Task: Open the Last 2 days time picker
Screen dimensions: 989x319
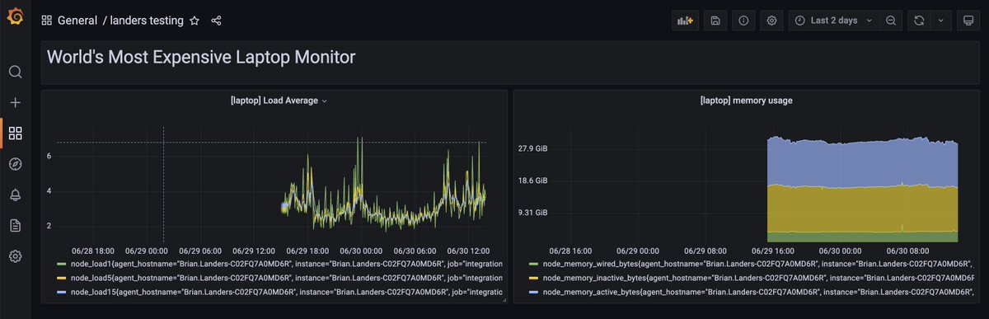Action: 834,21
